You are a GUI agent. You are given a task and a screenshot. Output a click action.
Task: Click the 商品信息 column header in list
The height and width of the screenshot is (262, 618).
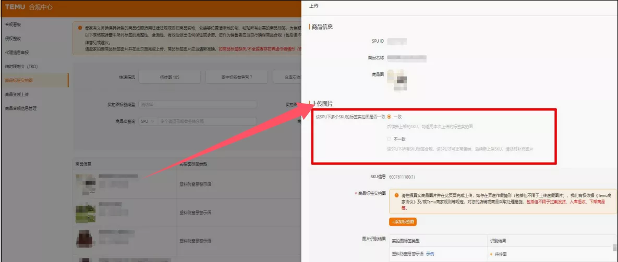(83, 164)
